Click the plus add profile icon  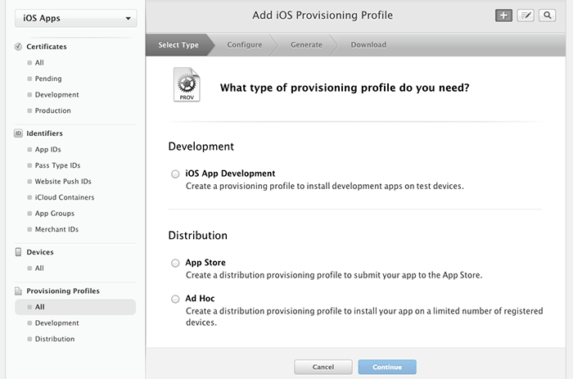tap(503, 16)
